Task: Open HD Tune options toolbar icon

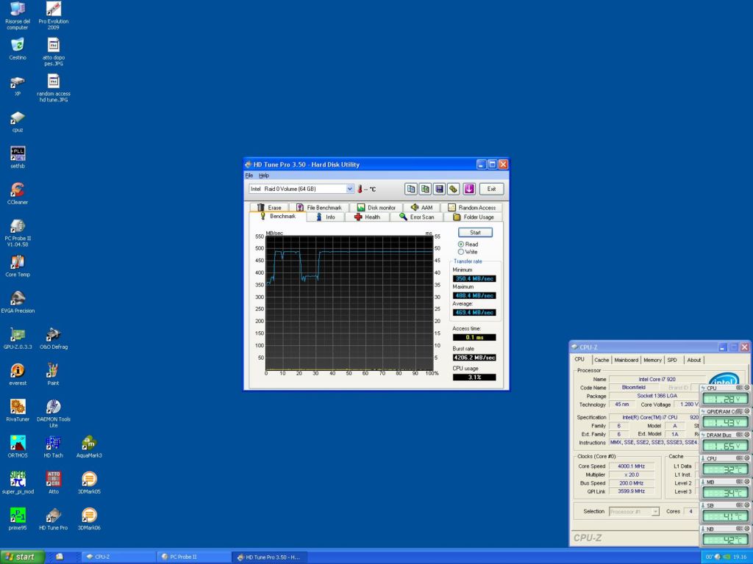Action: pos(453,189)
